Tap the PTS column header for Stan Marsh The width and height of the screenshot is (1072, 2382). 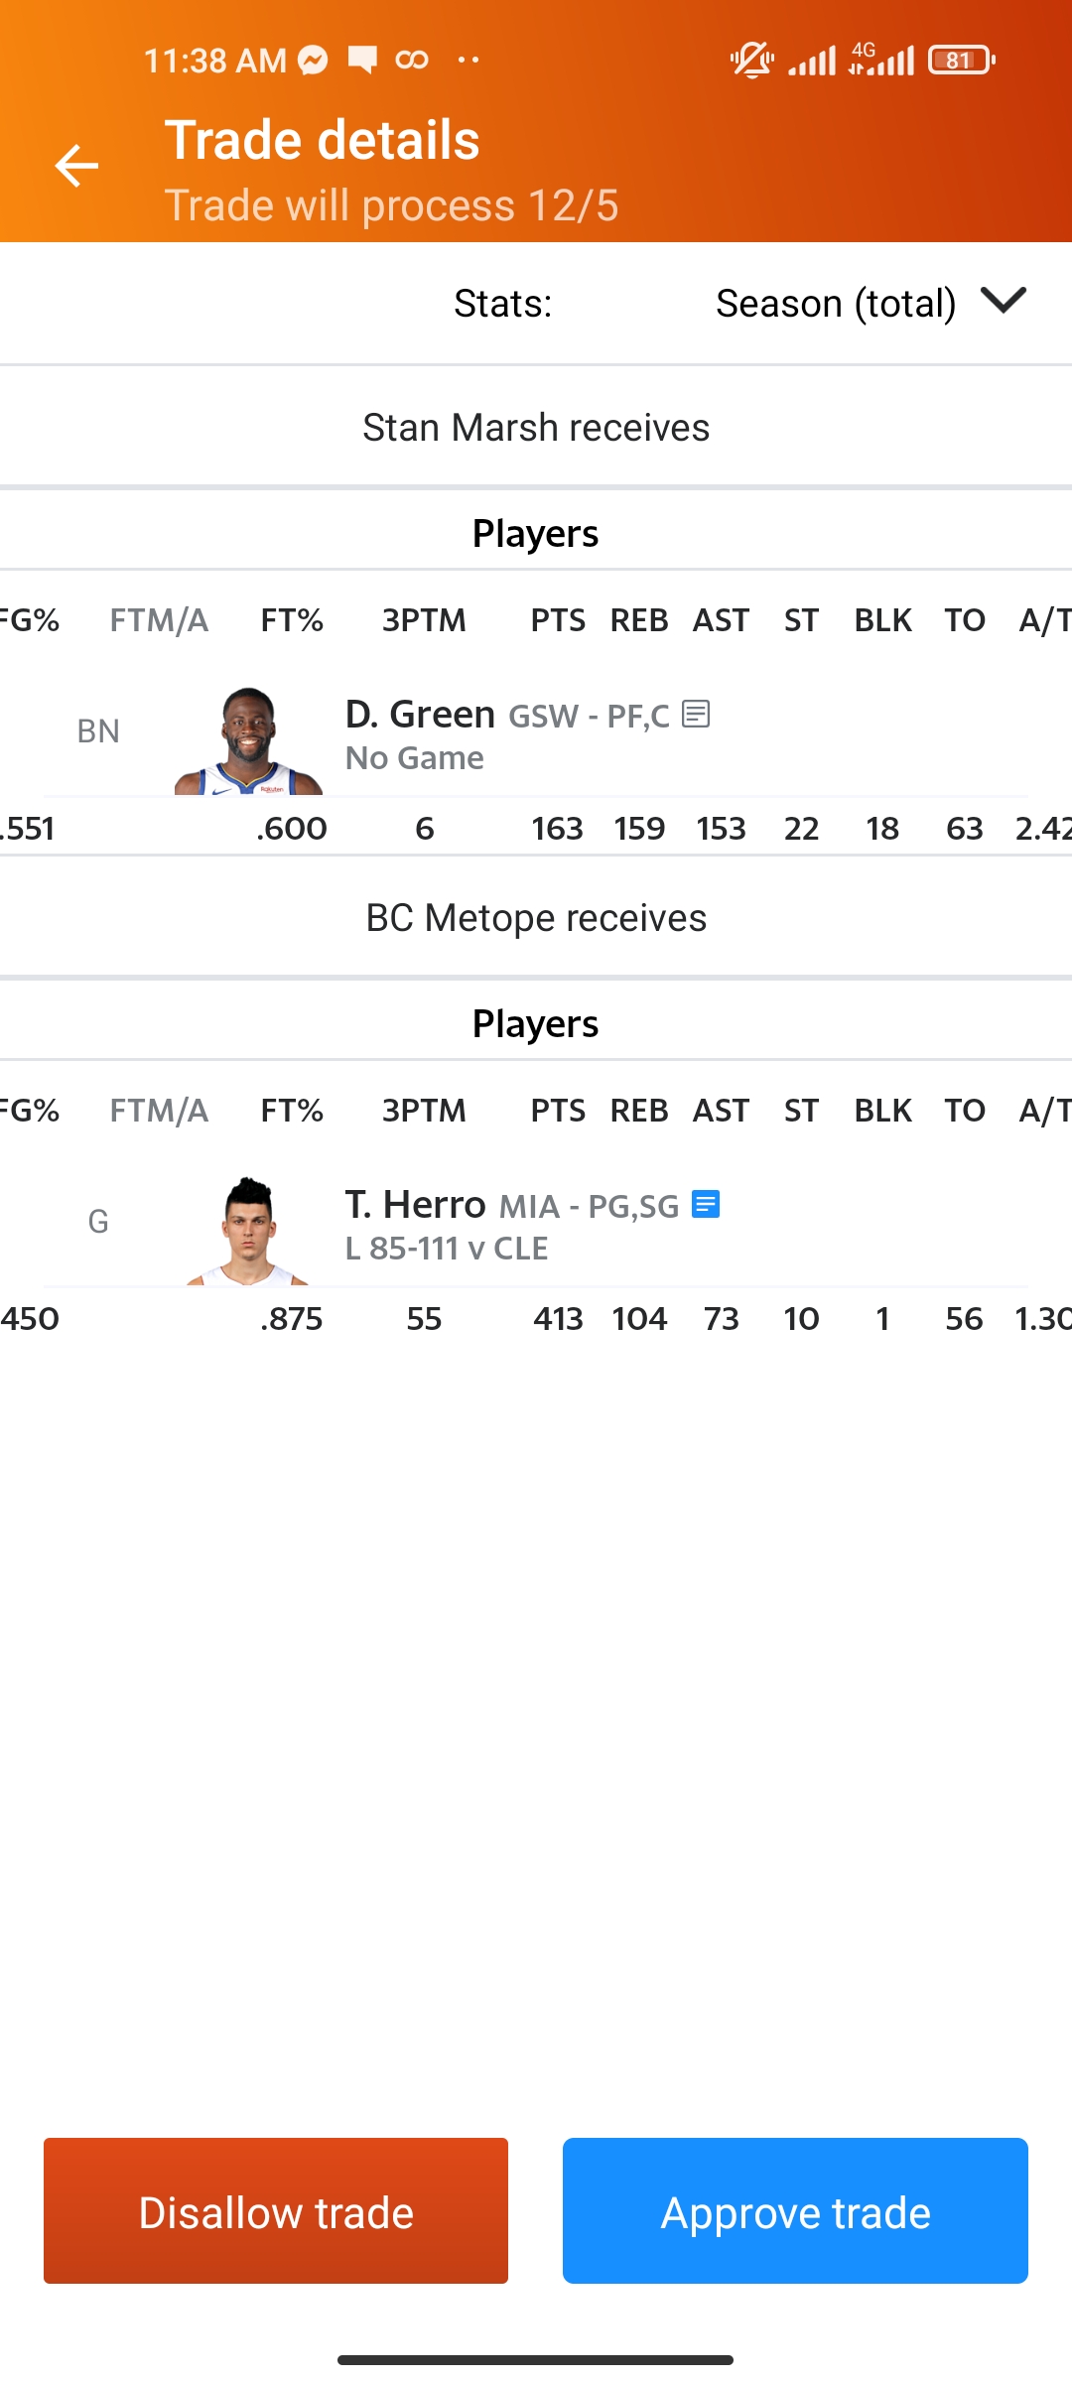point(558,620)
